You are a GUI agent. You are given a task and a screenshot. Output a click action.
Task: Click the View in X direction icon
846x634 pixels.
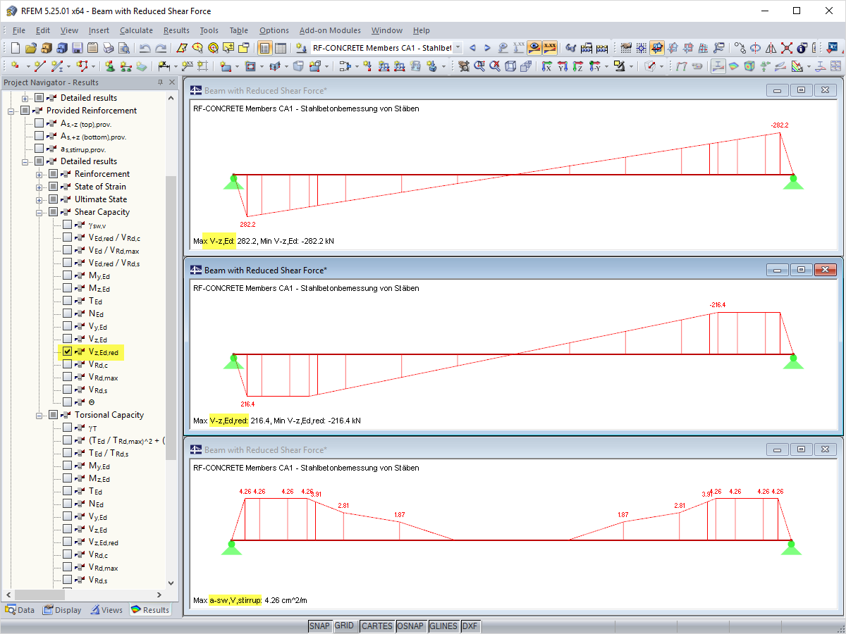coord(546,66)
